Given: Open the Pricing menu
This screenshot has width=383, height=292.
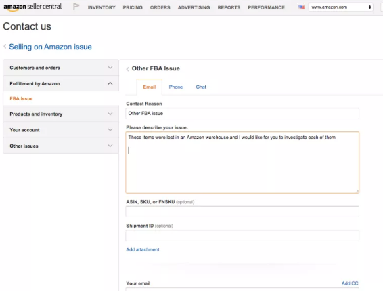Looking at the screenshot, I should 133,7.
